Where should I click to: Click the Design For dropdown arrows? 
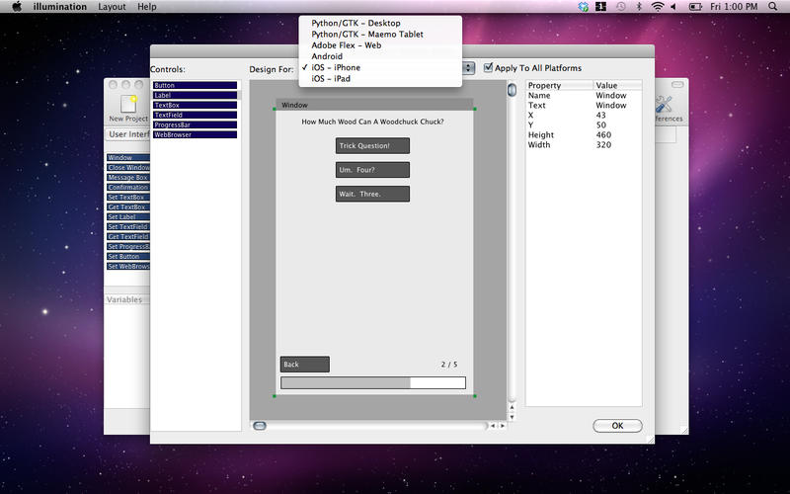(468, 68)
